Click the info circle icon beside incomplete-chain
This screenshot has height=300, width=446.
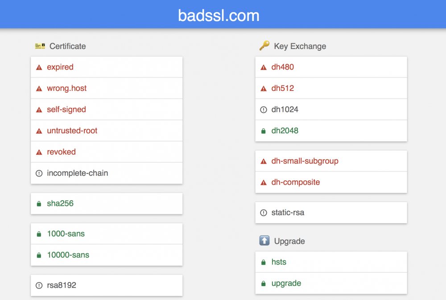39,173
